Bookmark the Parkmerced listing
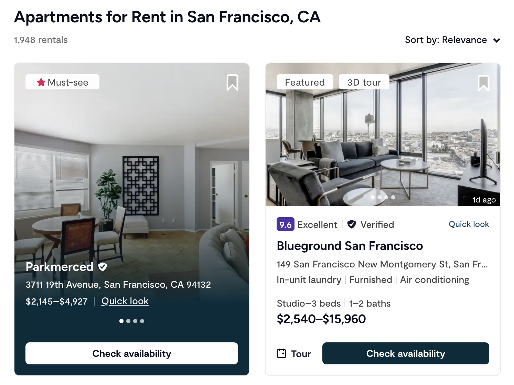 (x=232, y=83)
